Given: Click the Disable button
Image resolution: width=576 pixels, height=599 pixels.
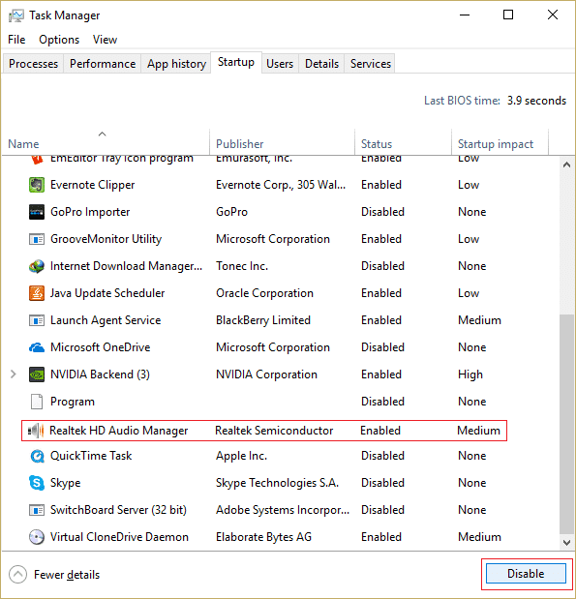Looking at the screenshot, I should pyautogui.click(x=526, y=574).
